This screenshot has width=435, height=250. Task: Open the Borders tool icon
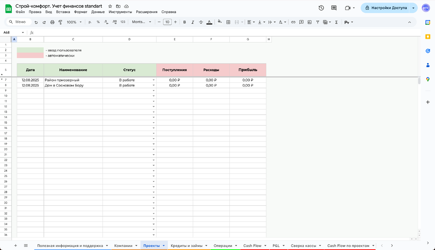[x=228, y=22]
